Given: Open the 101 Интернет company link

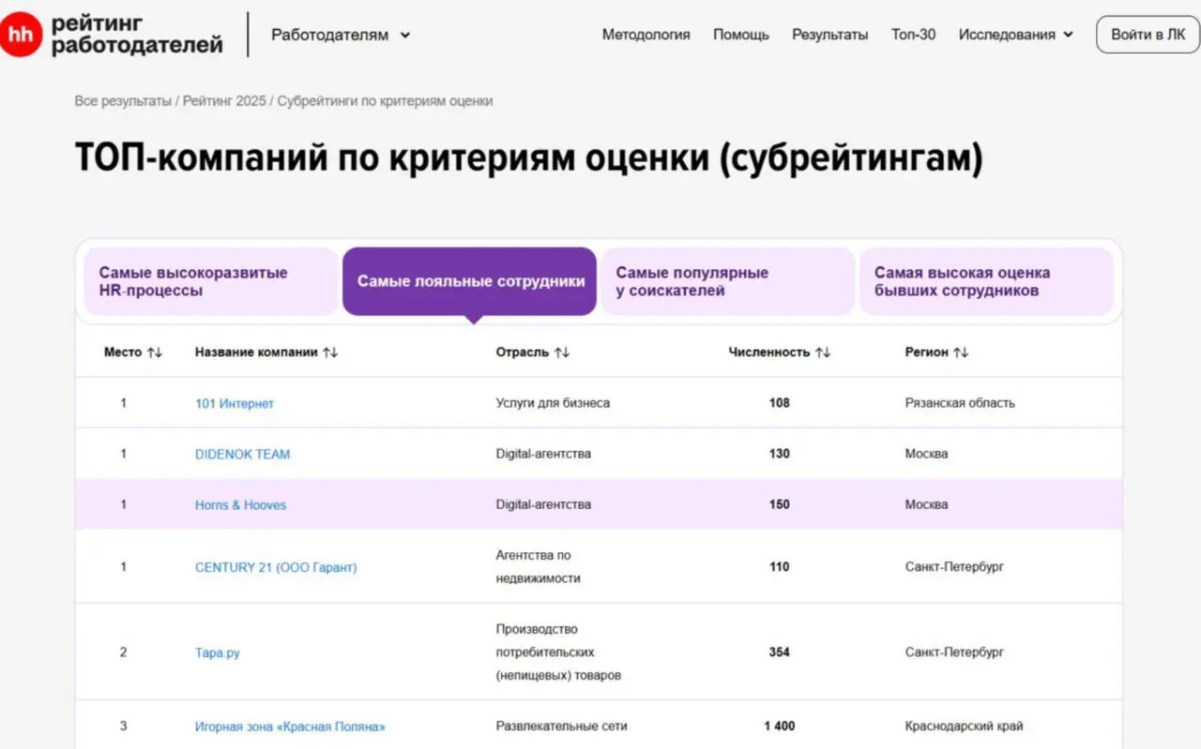Looking at the screenshot, I should click(x=235, y=403).
